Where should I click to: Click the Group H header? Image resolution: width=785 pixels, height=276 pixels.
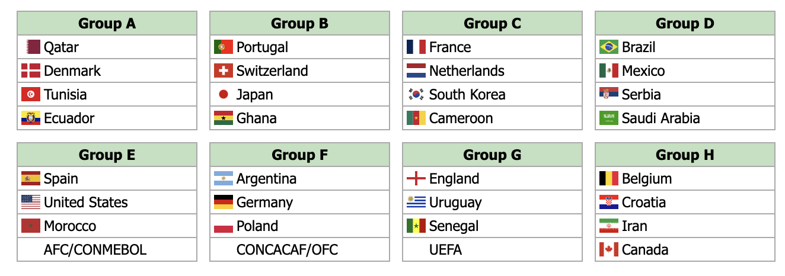(685, 155)
